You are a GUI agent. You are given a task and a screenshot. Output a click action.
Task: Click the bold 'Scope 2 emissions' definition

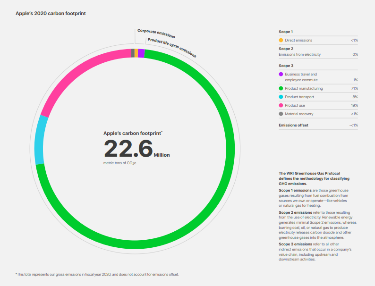[x=295, y=212]
